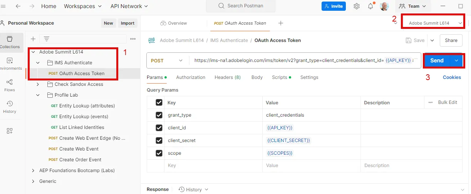Open the user avatar profile

click(384, 6)
